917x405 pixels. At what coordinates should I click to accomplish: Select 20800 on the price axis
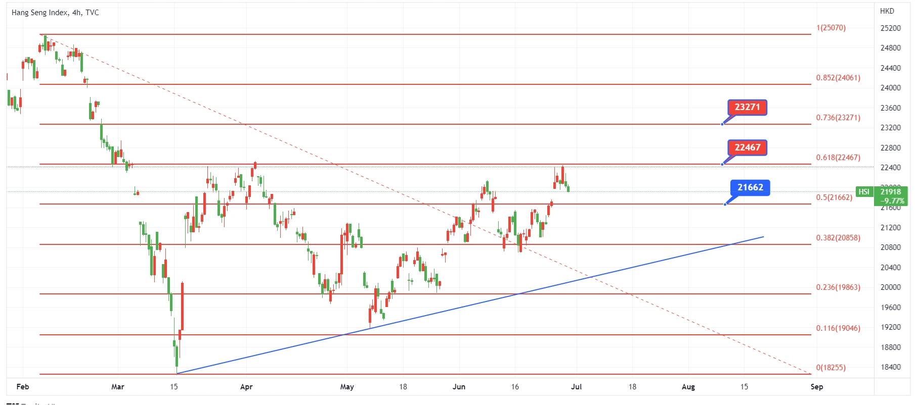[x=890, y=247]
